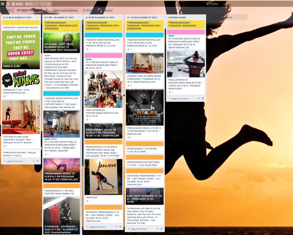The width and height of the screenshot is (293, 235).
Task: Open AERIAL KICK TRICK RUNNING 11-15 år card
Action: [x=145, y=196]
